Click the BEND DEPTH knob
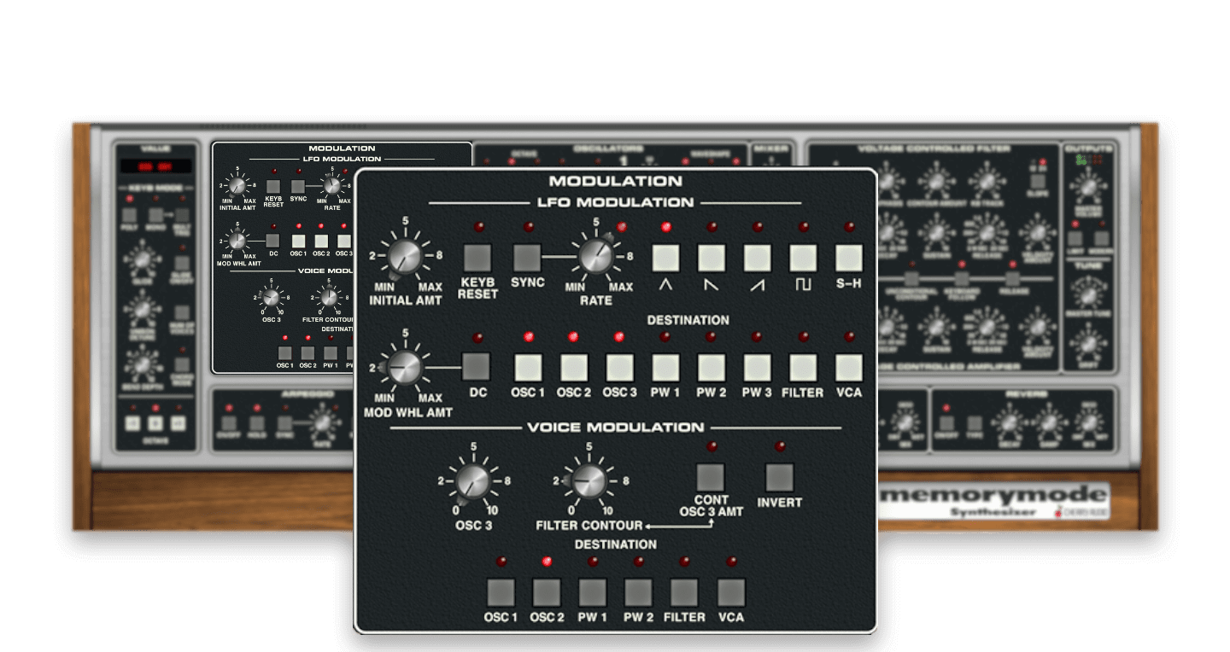The image size is (1230, 652). 143,364
